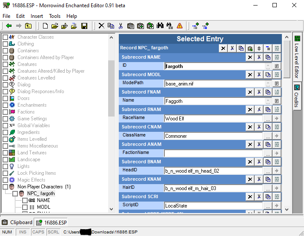
Task: Open the HeadID ellipsis browse button
Action: pos(268,171)
